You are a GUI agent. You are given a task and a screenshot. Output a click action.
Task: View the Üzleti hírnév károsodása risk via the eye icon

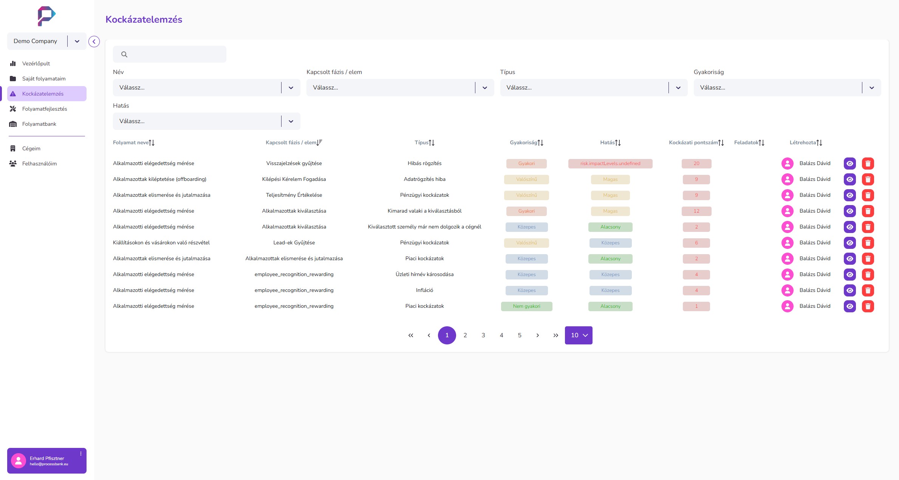(849, 275)
